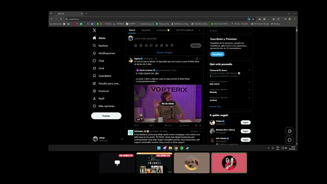The image size is (327, 184).
Task: Open options for Mamita trend
Action: pyautogui.click(x=249, y=90)
